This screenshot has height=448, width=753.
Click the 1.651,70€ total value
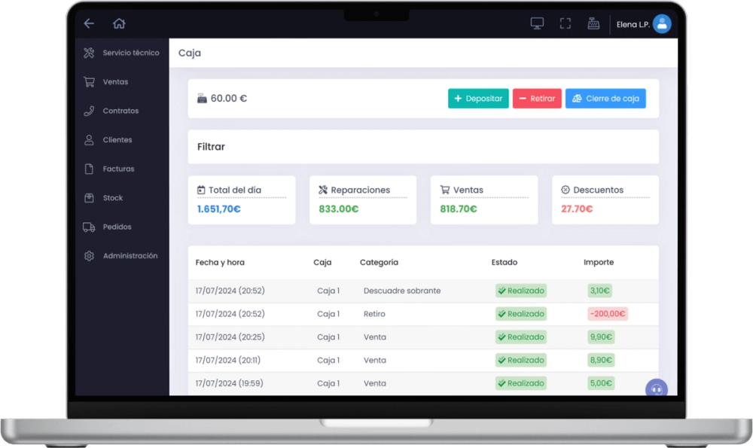point(219,209)
